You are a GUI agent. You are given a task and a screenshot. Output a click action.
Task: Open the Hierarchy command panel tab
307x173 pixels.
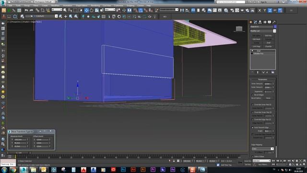coord(260,22)
